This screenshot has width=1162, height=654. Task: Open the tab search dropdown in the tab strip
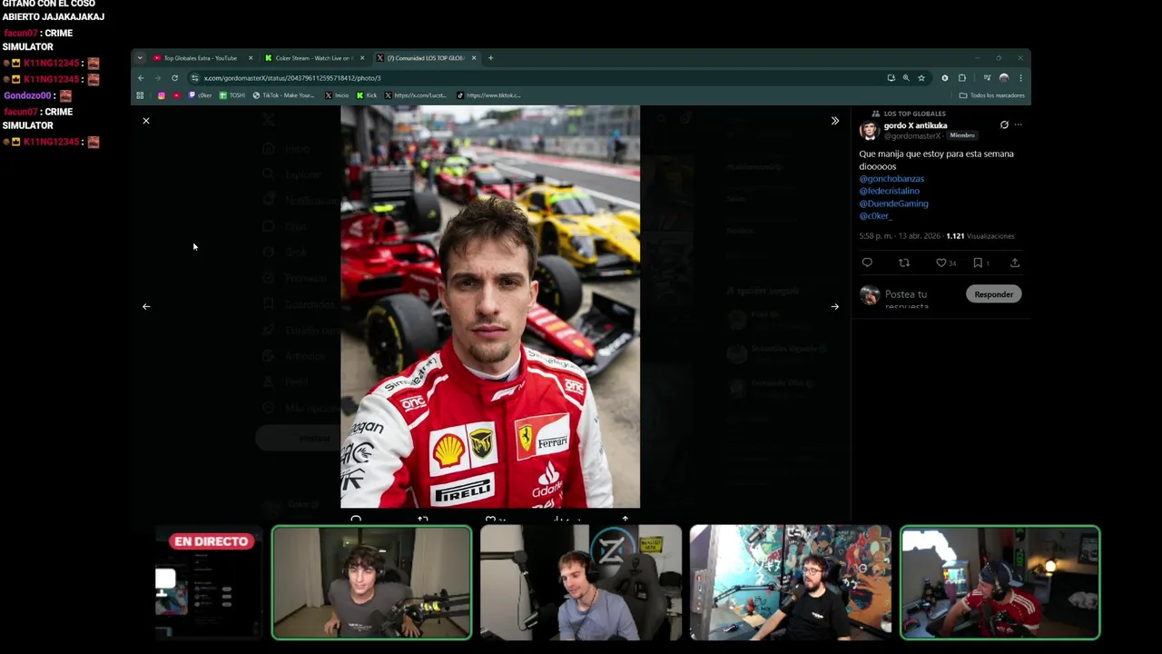click(140, 58)
